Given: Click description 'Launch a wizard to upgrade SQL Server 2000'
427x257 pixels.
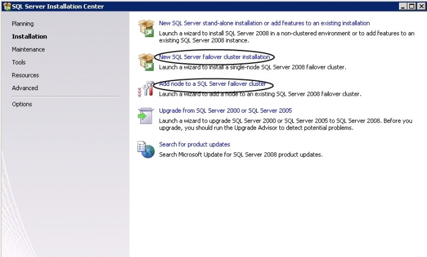Looking at the screenshot, I should tap(285, 124).
